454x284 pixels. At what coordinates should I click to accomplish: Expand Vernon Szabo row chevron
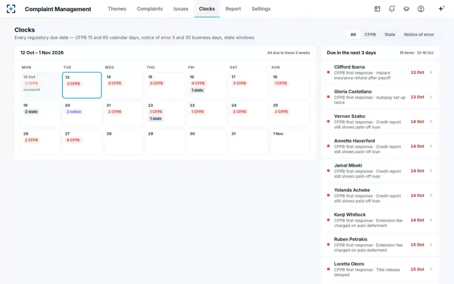click(431, 122)
